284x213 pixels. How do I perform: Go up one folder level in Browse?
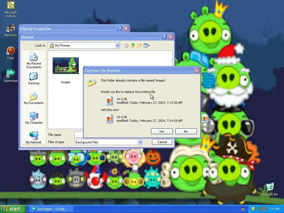133,45
